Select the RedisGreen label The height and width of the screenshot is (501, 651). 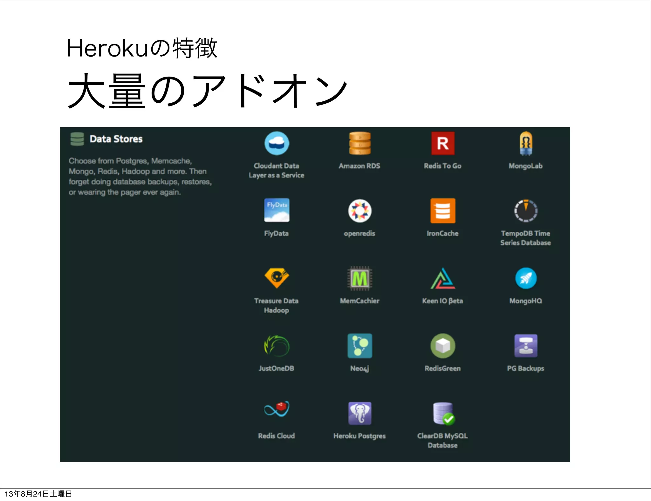click(x=443, y=368)
